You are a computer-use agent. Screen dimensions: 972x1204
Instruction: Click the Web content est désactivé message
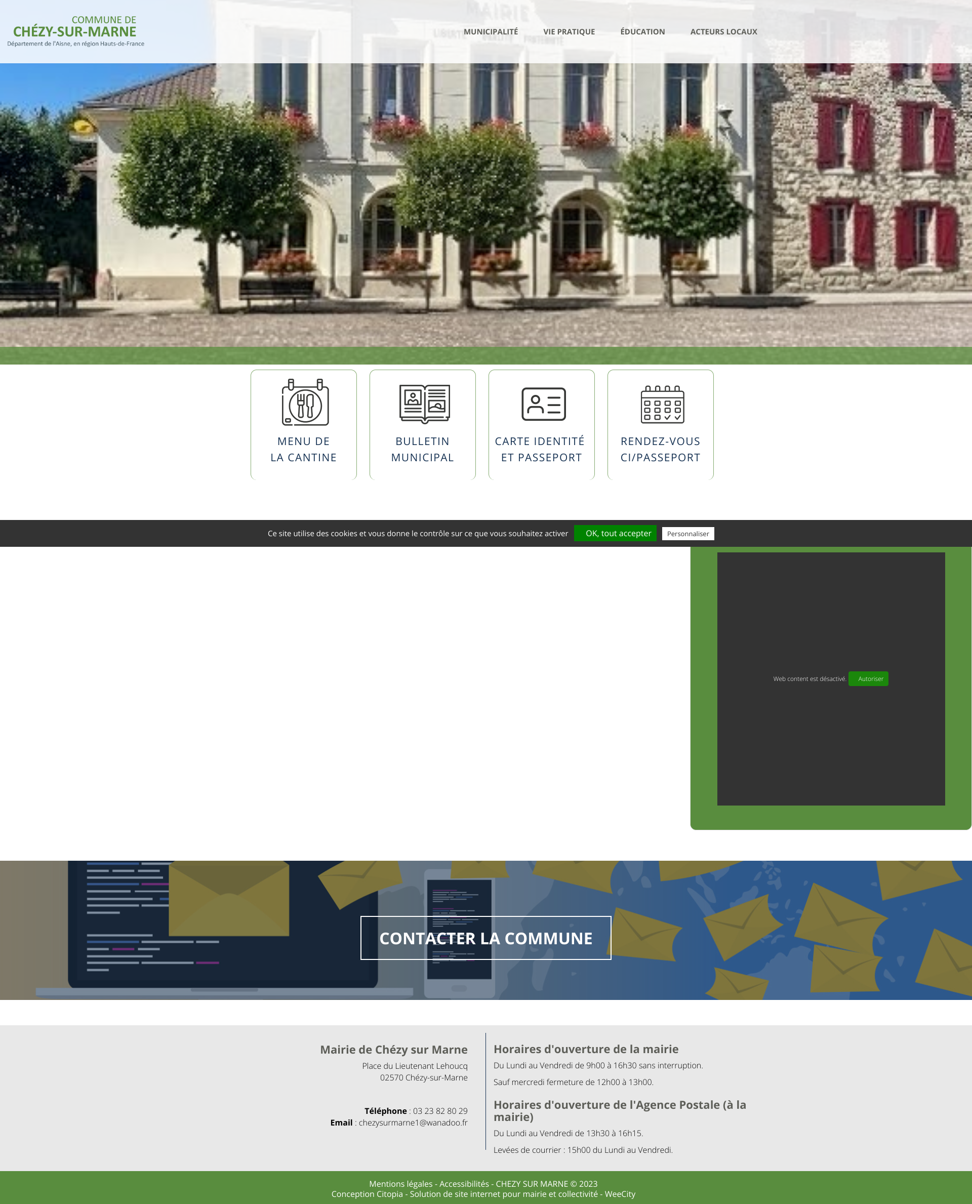pos(809,679)
